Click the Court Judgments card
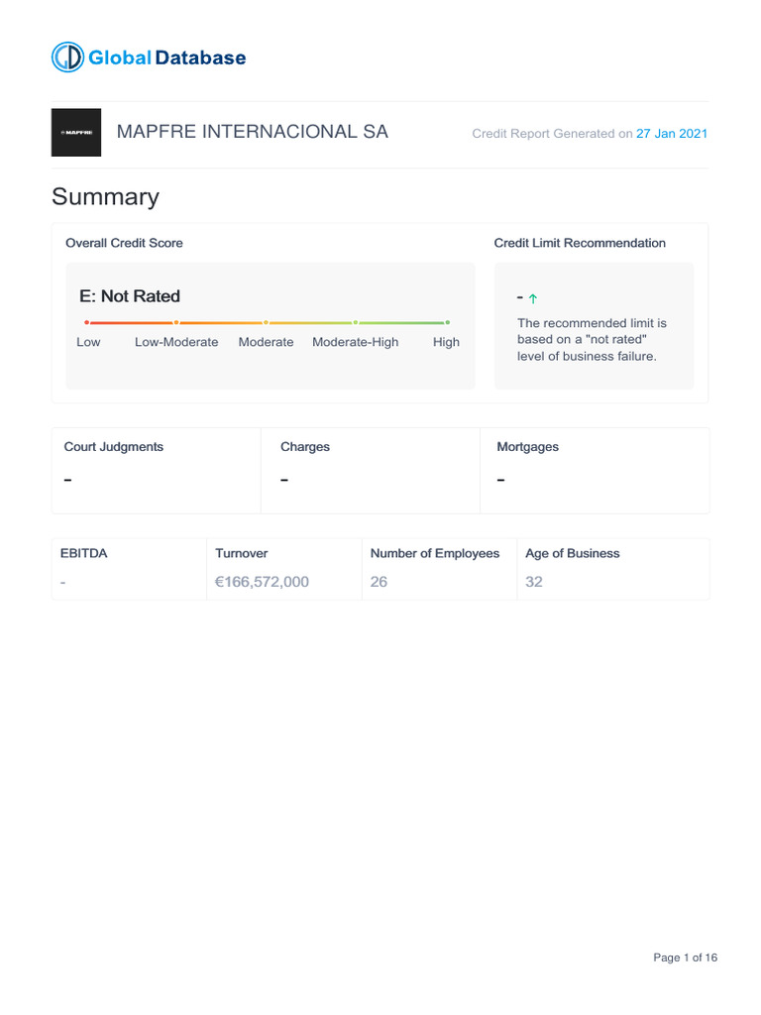 [157, 470]
